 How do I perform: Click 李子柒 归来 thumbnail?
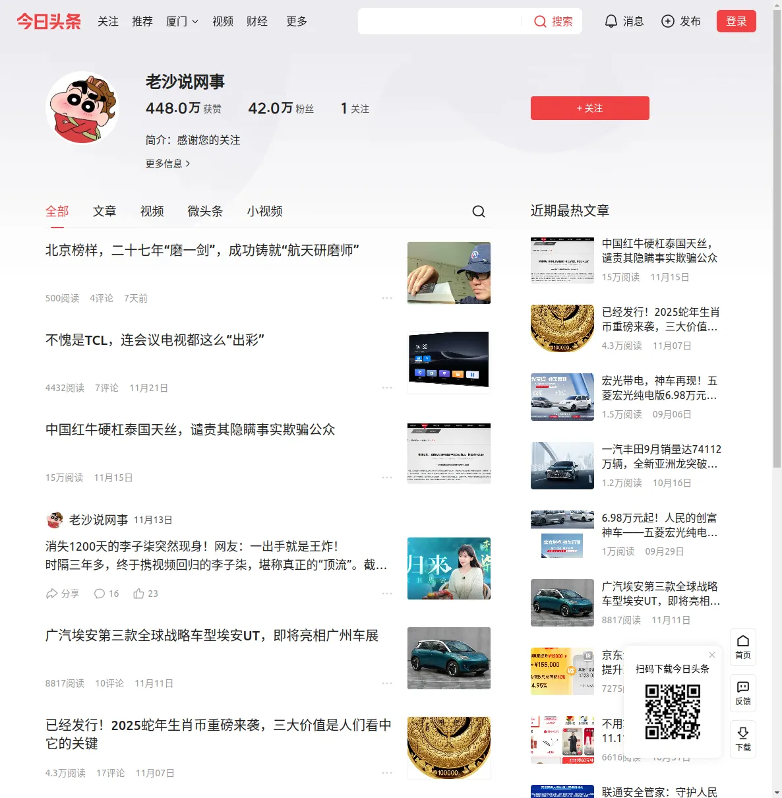click(449, 568)
